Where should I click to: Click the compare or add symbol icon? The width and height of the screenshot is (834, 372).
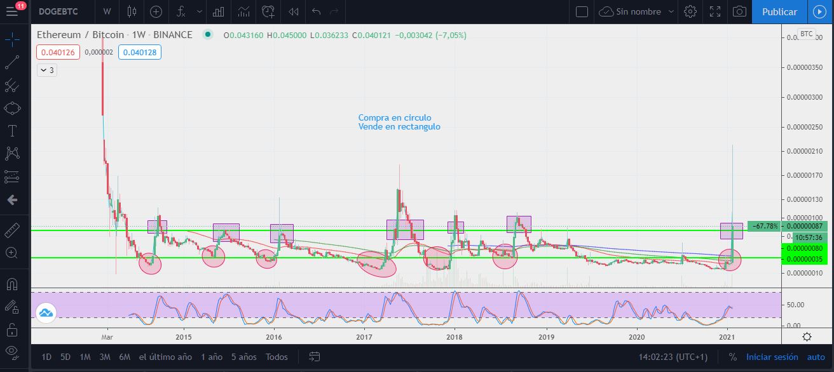click(x=156, y=11)
